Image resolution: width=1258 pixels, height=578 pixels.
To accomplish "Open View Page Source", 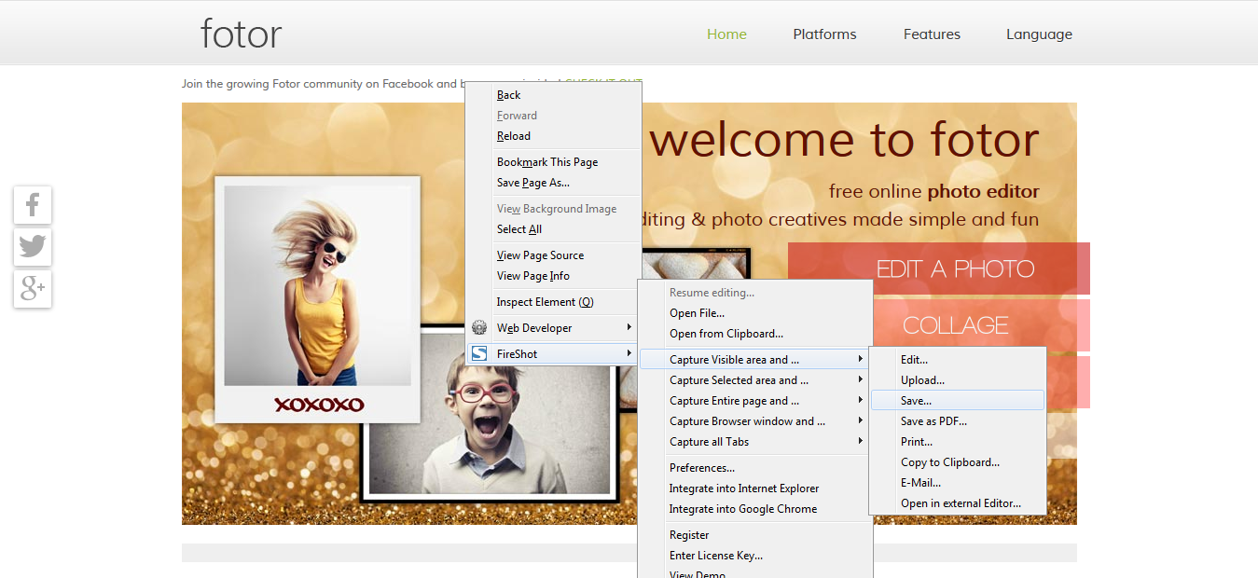I will point(553,255).
